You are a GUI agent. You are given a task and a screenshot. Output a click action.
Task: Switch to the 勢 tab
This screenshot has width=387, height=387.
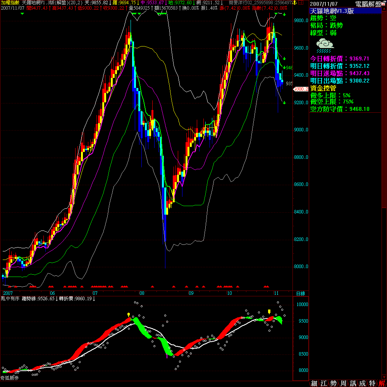(x=333, y=383)
